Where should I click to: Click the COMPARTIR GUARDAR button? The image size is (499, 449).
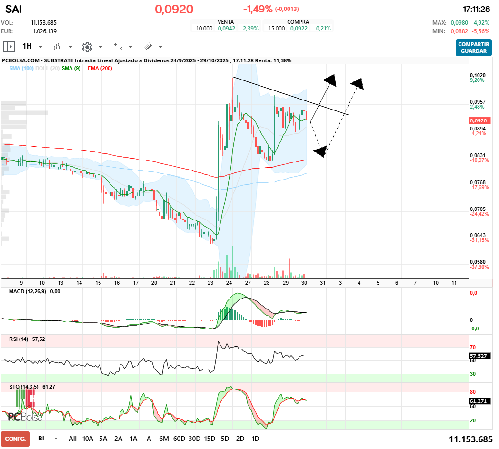click(x=474, y=48)
